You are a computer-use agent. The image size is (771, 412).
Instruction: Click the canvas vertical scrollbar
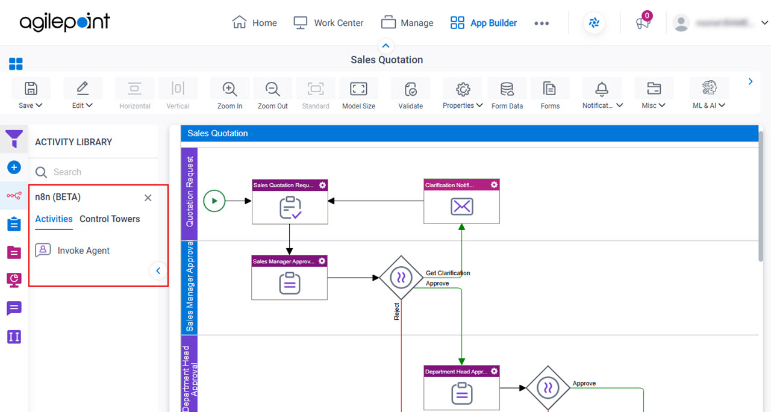tap(761, 196)
